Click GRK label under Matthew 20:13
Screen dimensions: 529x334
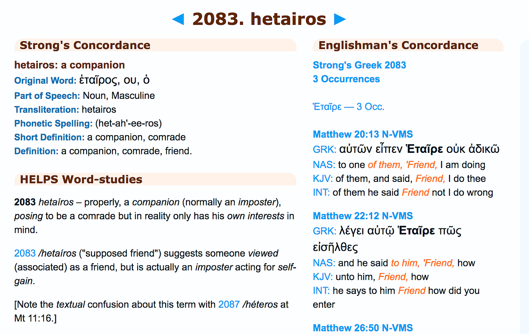(325, 149)
